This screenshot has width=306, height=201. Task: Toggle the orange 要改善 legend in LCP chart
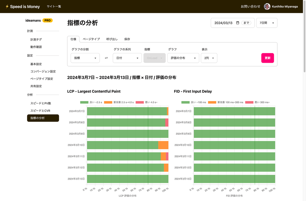(x=119, y=102)
